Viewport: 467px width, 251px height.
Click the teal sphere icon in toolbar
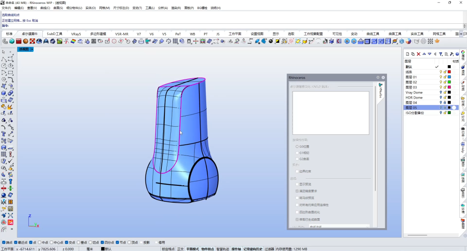(x=12, y=41)
